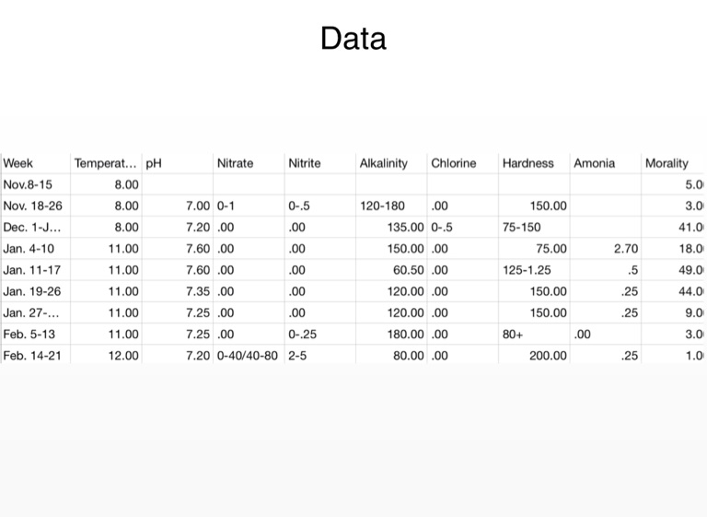Select the Nov.8-15 week row label
The image size is (707, 517).
coord(30,184)
